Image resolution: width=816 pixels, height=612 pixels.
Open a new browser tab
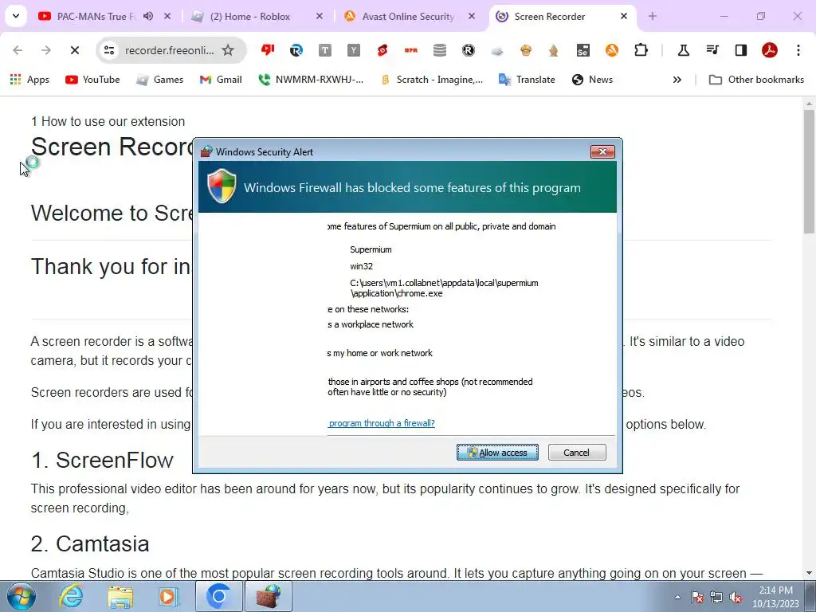[653, 17]
